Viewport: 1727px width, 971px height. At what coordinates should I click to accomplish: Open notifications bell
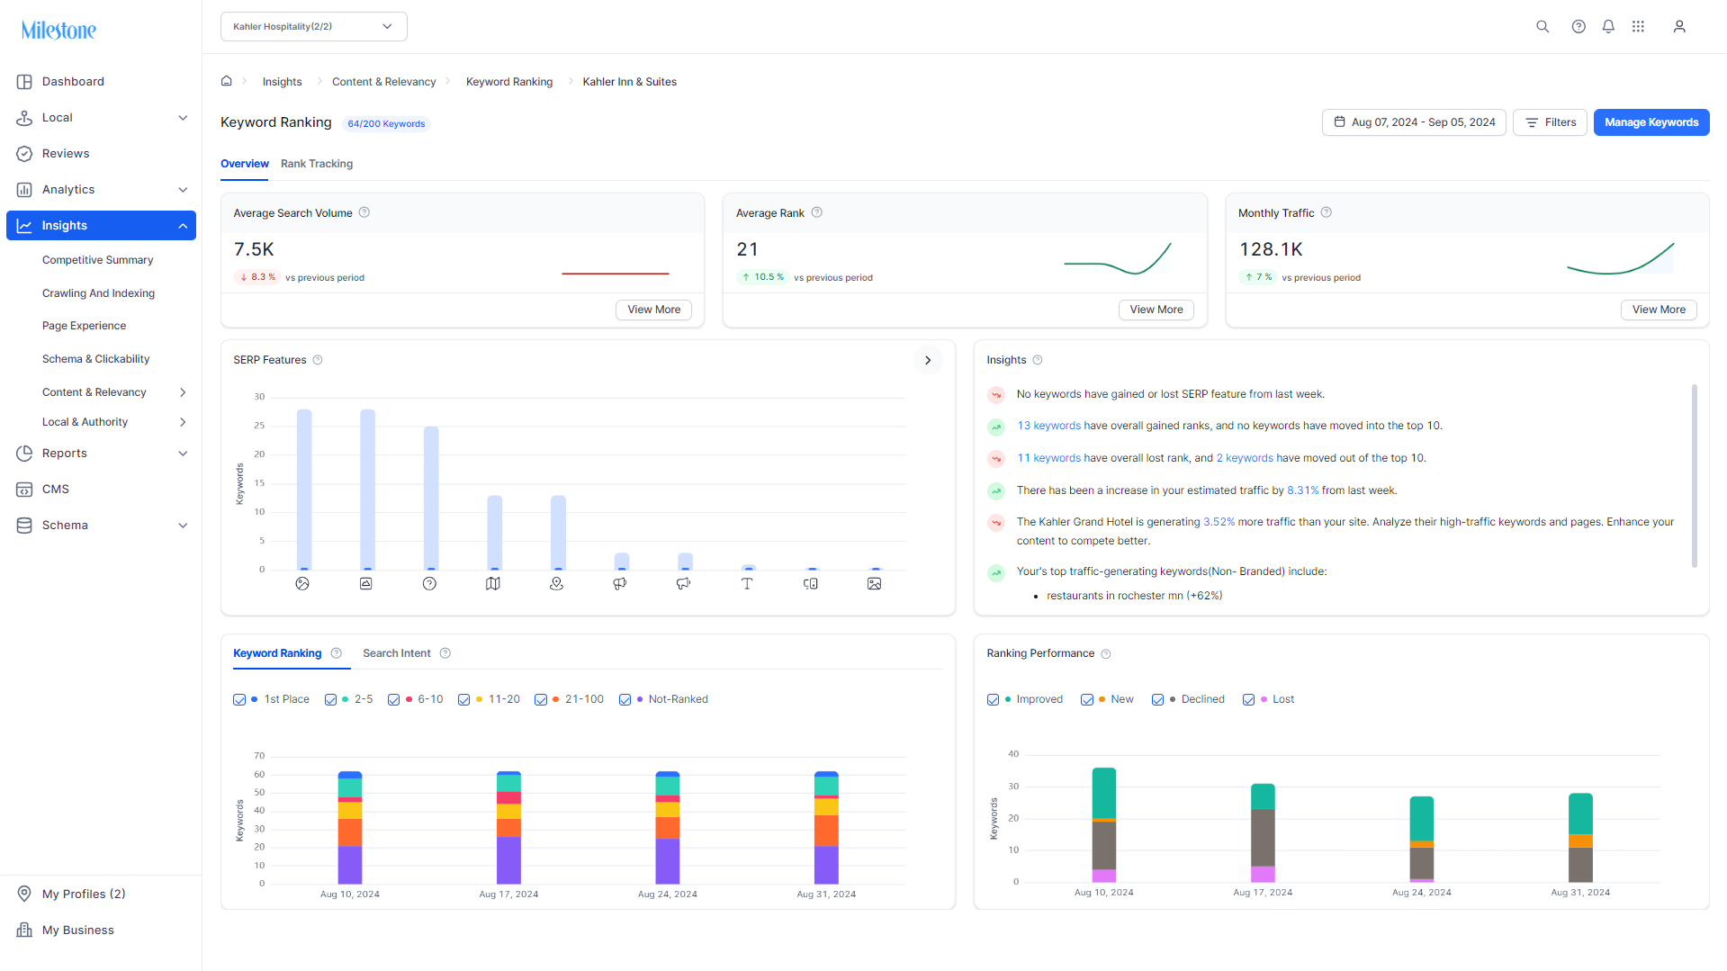(x=1608, y=27)
